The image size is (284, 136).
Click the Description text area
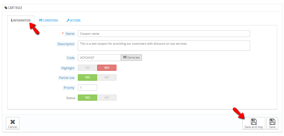tap(164, 46)
